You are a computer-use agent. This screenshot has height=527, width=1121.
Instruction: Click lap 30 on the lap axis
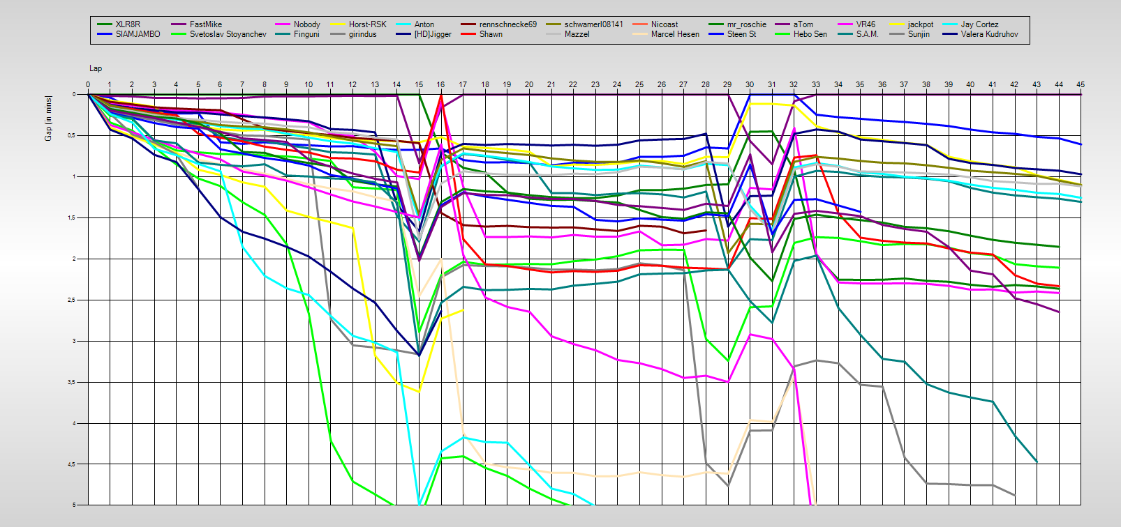[x=750, y=84]
